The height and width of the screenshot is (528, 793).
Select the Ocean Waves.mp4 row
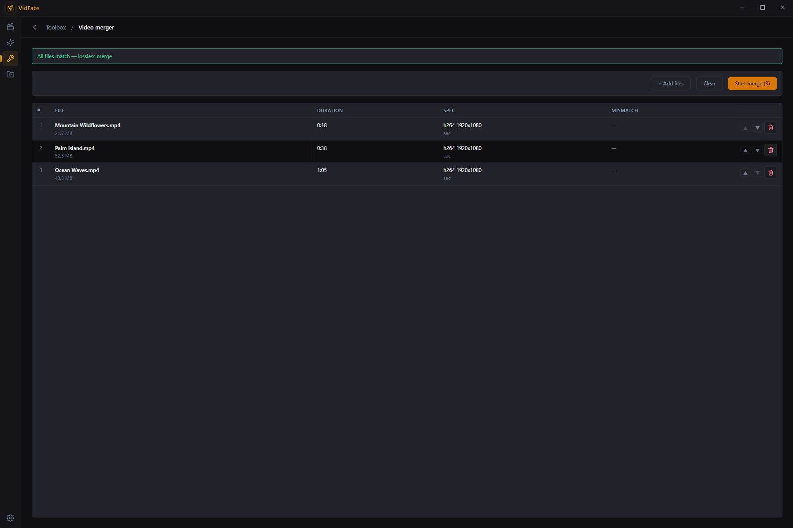[x=407, y=174]
